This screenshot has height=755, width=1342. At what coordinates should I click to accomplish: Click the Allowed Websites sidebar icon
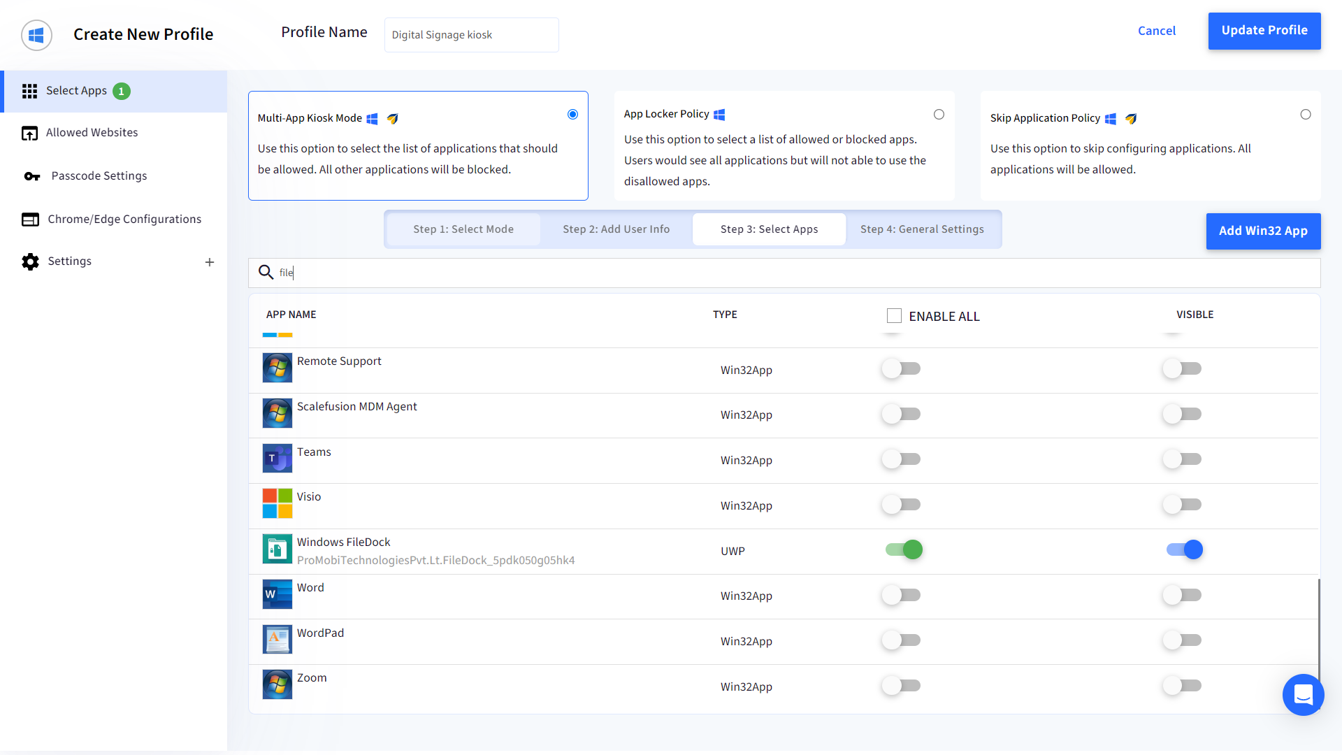point(29,133)
